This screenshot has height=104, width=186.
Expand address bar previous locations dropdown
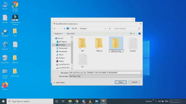(105, 29)
